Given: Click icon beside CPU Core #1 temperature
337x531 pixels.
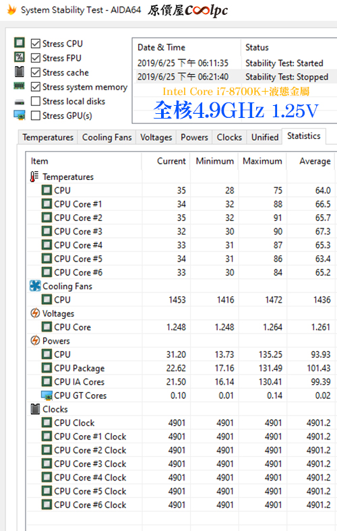Looking at the screenshot, I should [47, 204].
